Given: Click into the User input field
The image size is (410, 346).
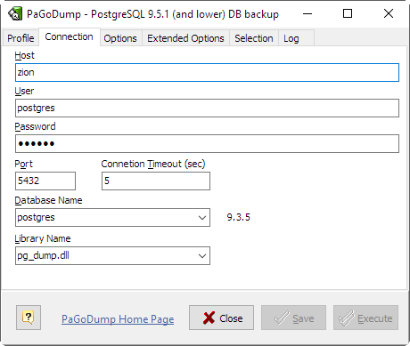Looking at the screenshot, I should (207, 108).
